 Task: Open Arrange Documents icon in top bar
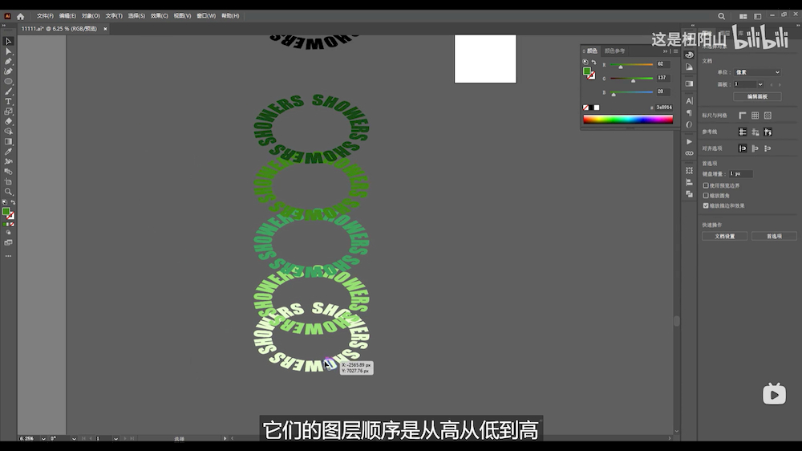pos(743,16)
